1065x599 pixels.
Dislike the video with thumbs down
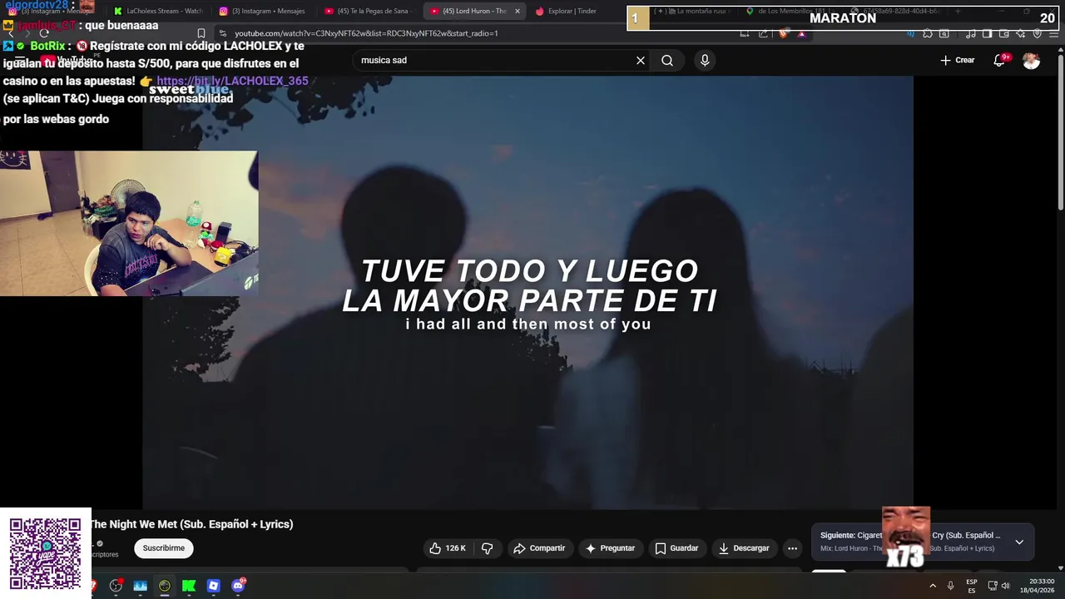[488, 548]
